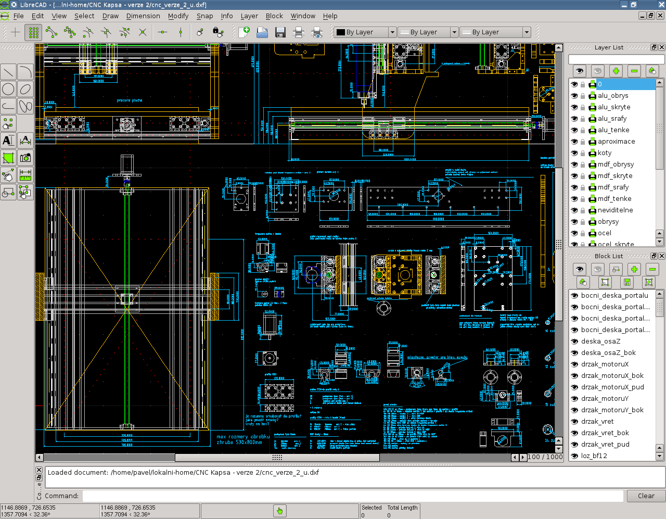Click the print preview icon
666x519 pixels.
pos(316,32)
